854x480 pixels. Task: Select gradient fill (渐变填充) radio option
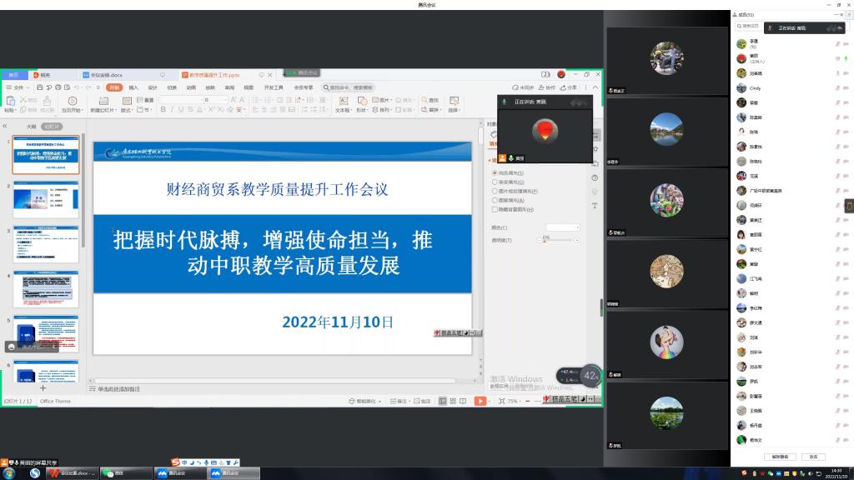pos(495,182)
